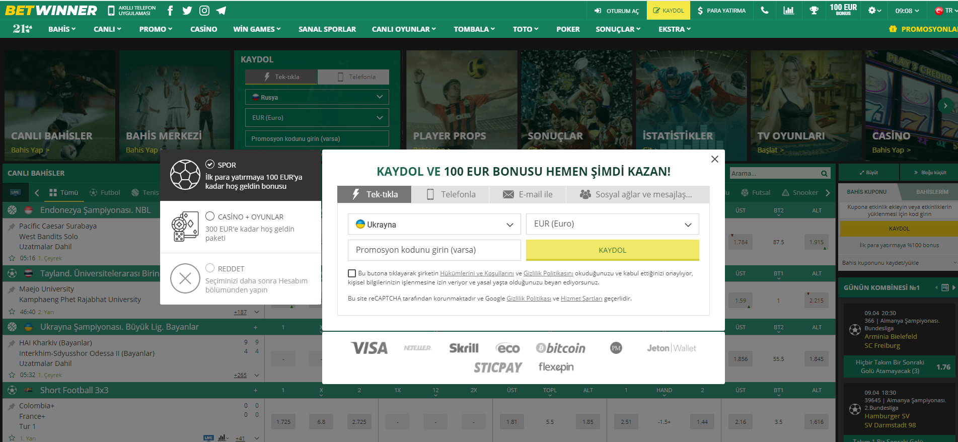Open the Ukrayna country dropdown
Viewport: 958px width, 442px height.
pyautogui.click(x=434, y=225)
